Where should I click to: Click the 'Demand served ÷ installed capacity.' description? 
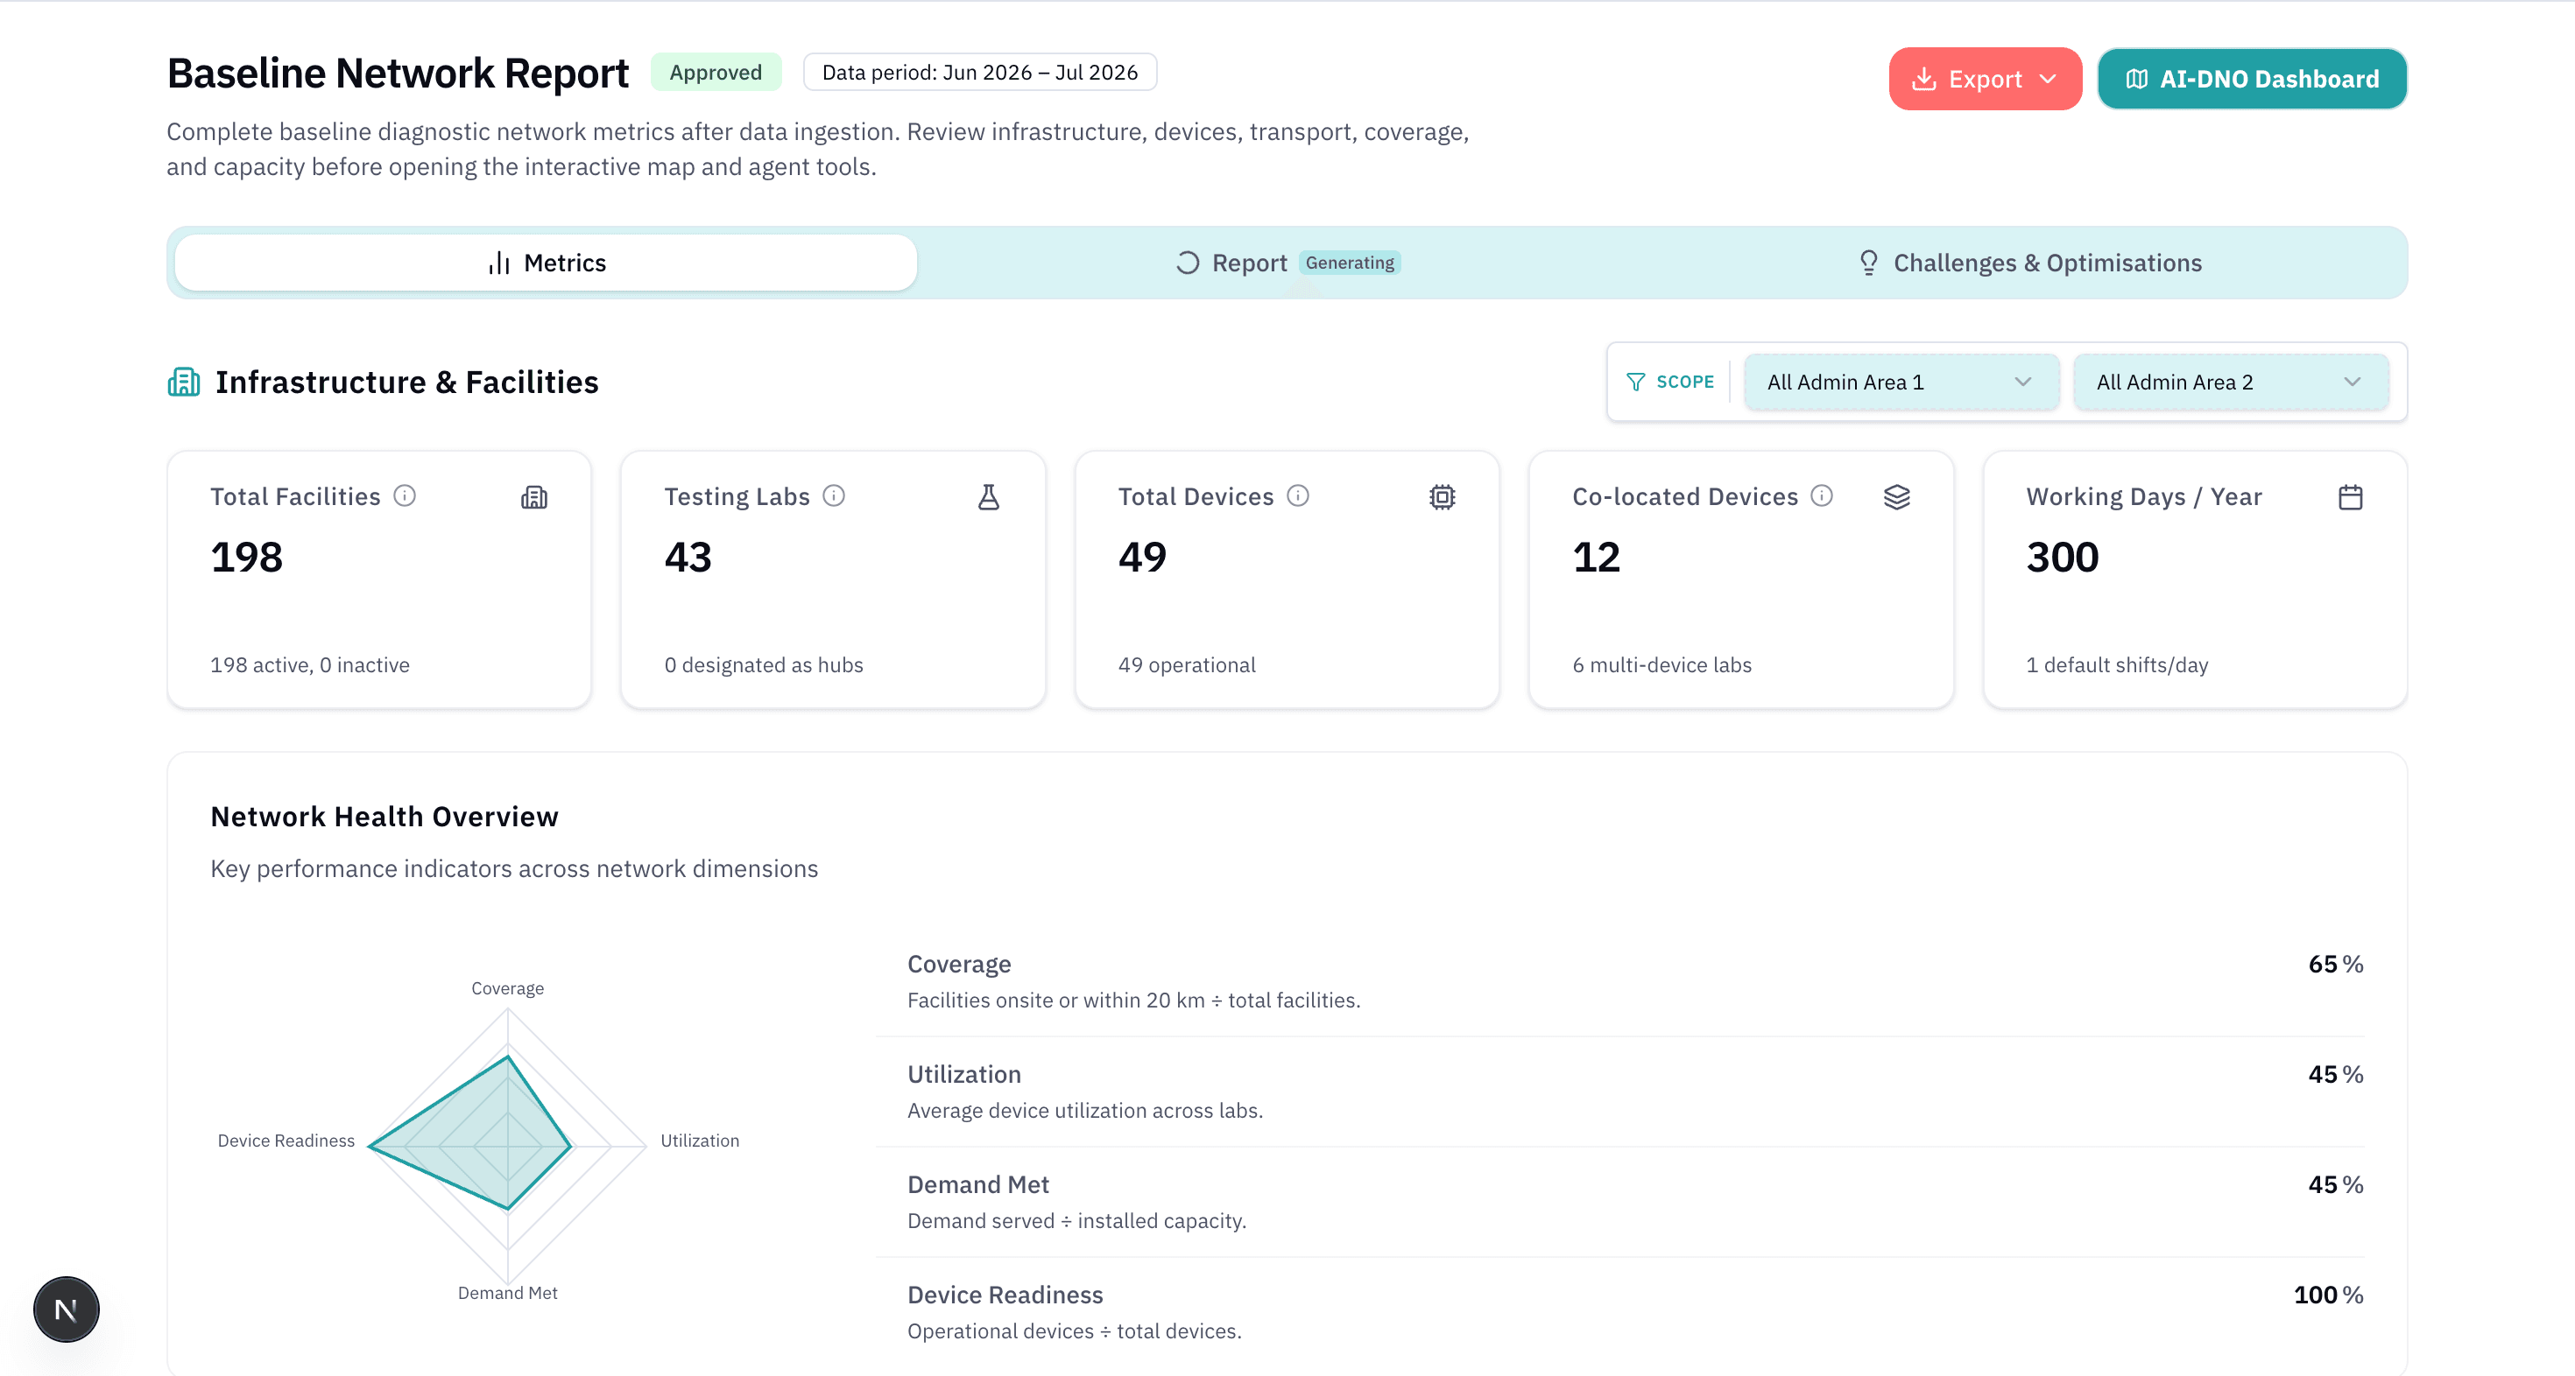pos(1076,1221)
